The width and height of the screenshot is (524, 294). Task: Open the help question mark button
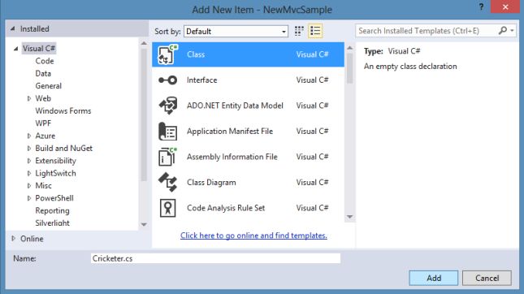(x=481, y=7)
